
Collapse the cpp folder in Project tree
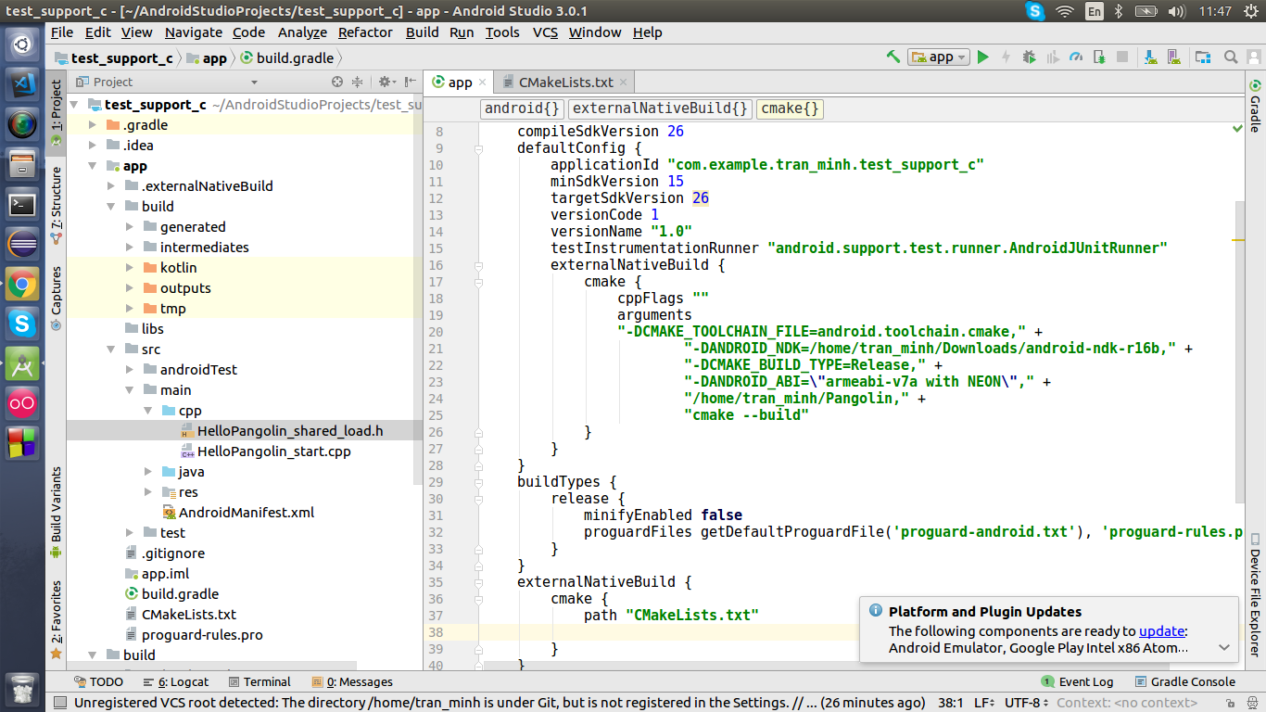click(147, 410)
